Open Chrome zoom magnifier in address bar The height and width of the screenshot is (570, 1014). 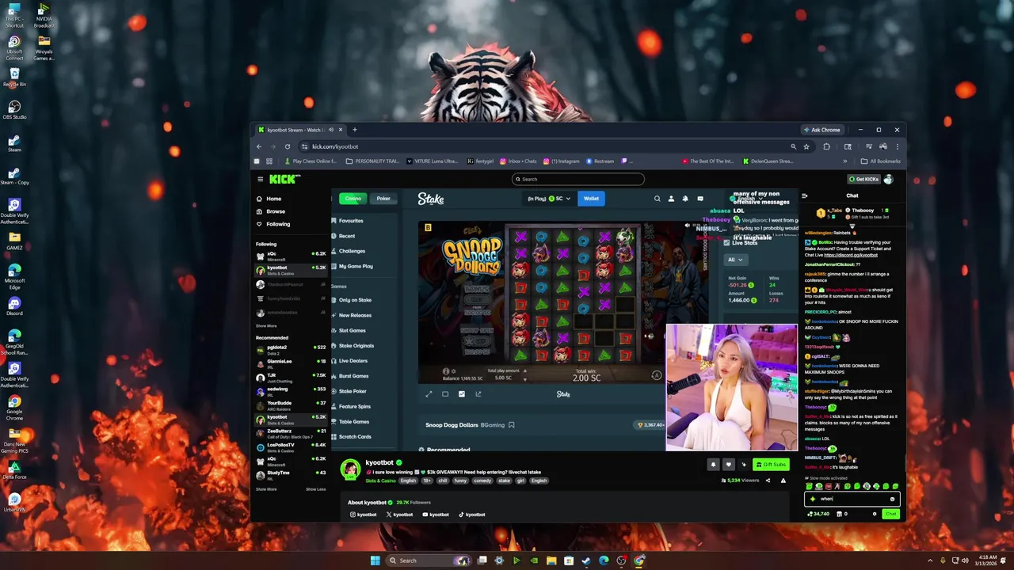[793, 146]
